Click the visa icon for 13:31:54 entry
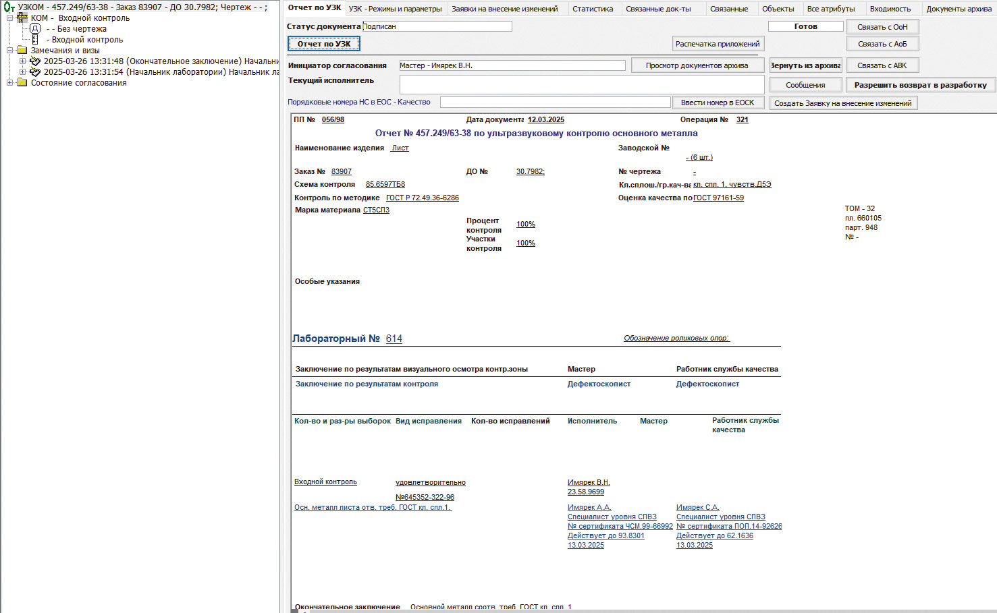Viewport: 997px width, 613px height. click(x=35, y=72)
